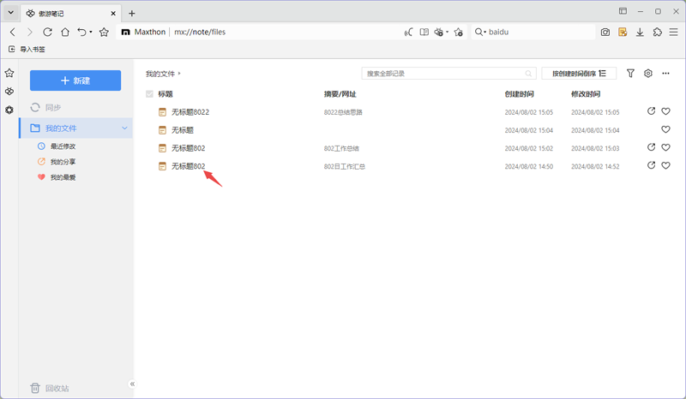
Task: Open the browser hamburger menu
Action: pos(674,32)
